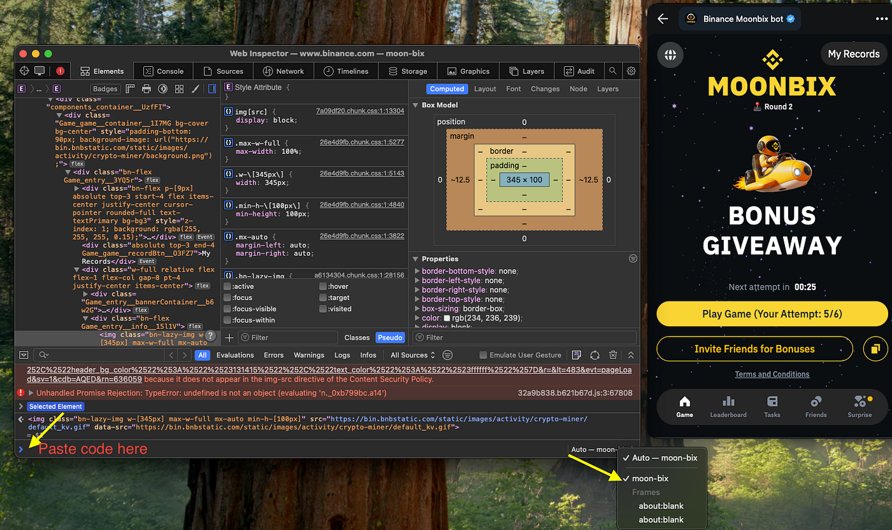Open the All Sources dropdown
This screenshot has width=892, height=530.
(413, 355)
